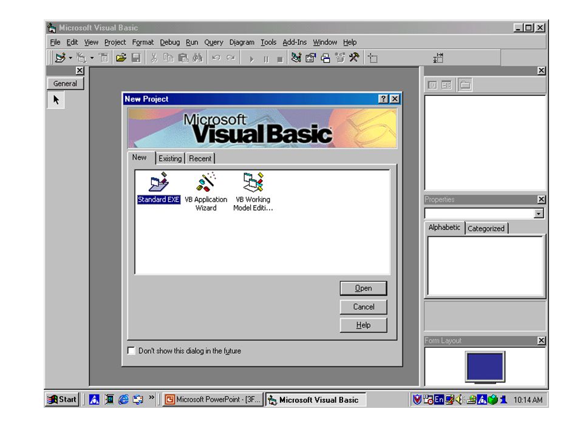Select the Standard EXE project type
583x437 pixels.
pos(159,188)
